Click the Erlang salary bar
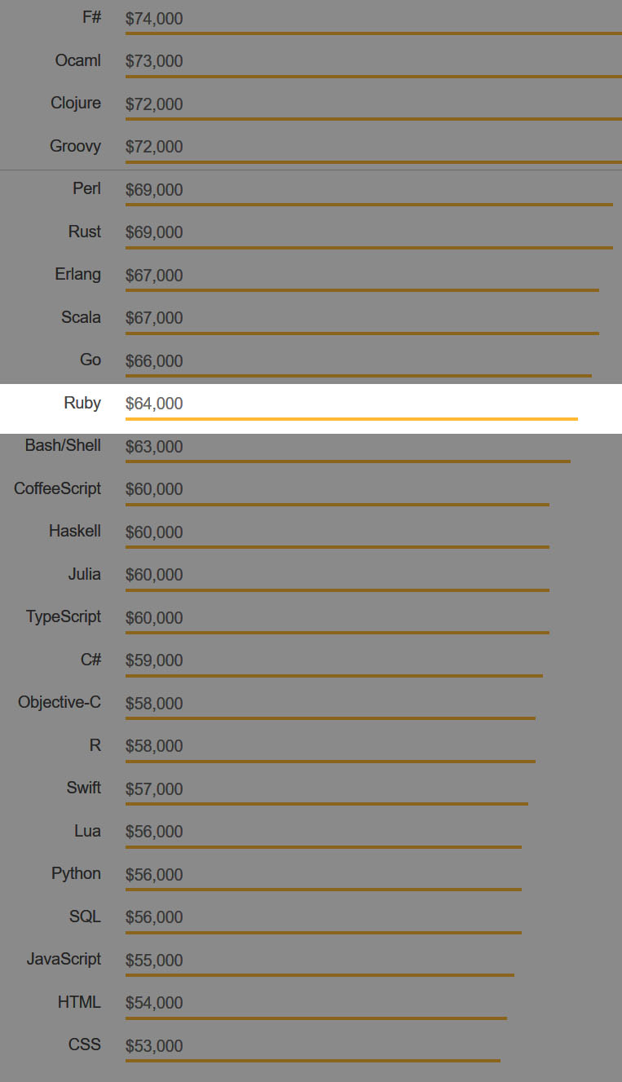The height and width of the screenshot is (1082, 622). pos(362,289)
